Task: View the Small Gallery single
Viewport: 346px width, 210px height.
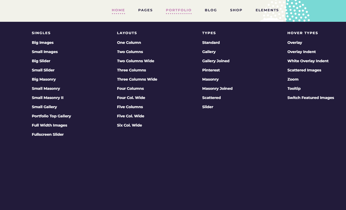Action: coord(44,107)
